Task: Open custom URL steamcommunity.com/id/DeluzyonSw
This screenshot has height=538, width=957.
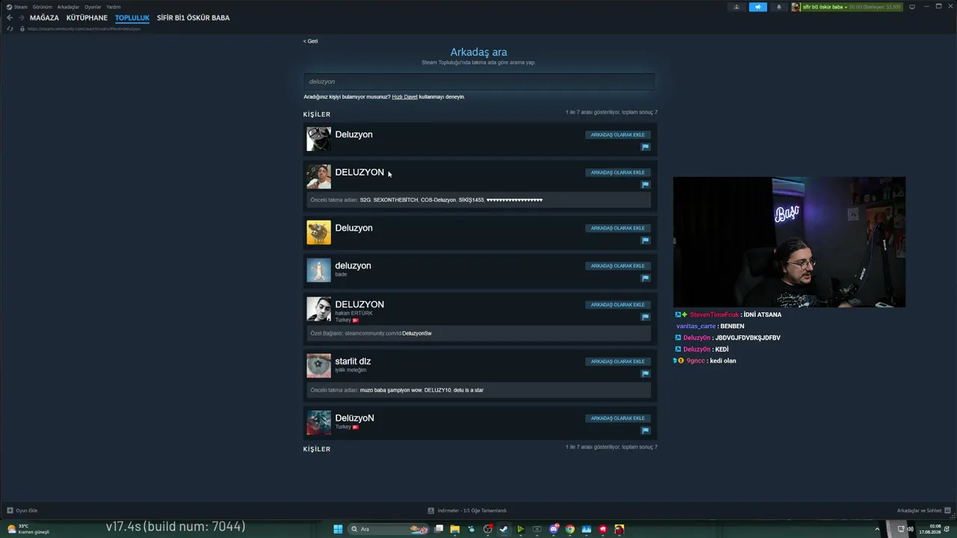Action: click(388, 333)
